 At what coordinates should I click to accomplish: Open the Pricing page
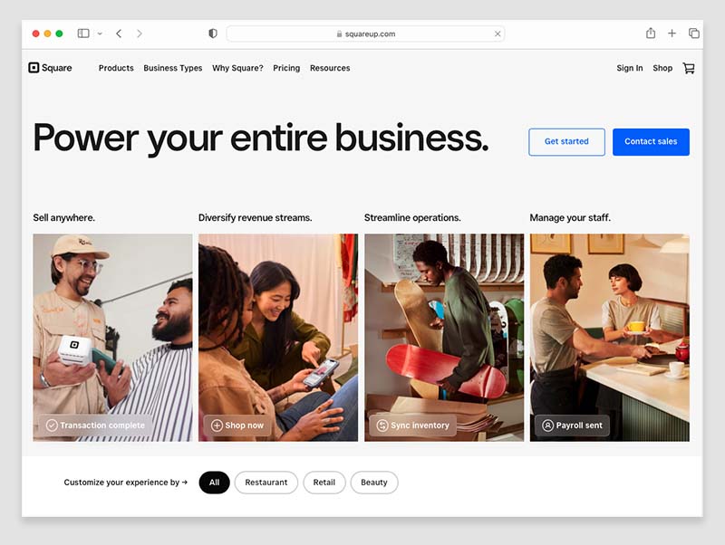click(286, 68)
